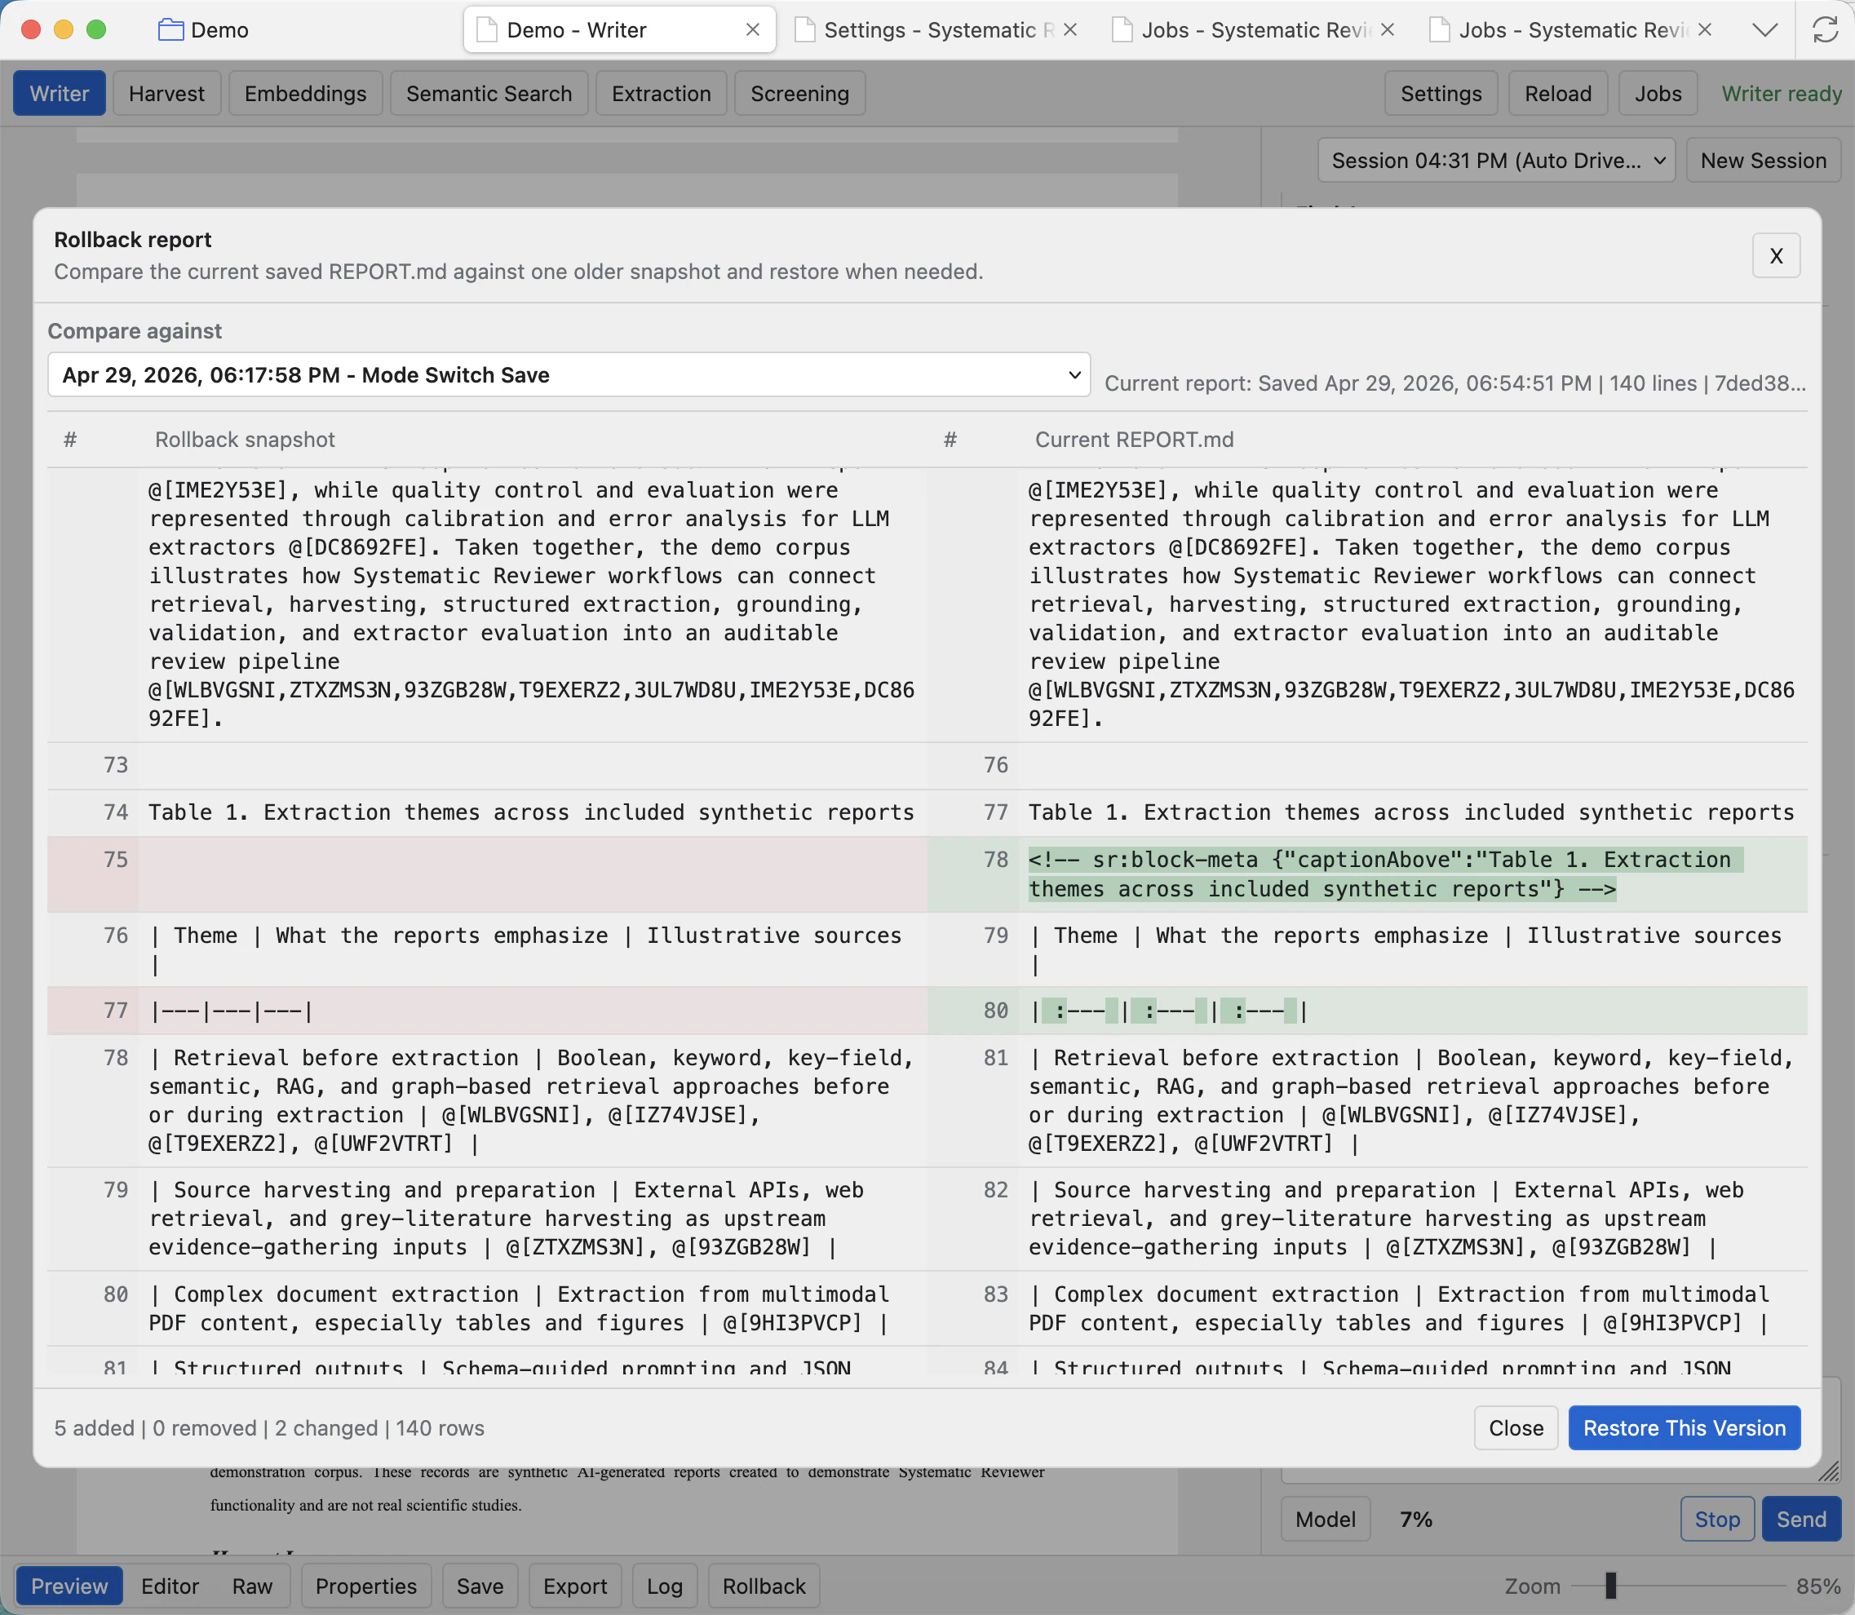The height and width of the screenshot is (1615, 1855).
Task: Click the Close button in rollback dialog
Action: point(1516,1428)
